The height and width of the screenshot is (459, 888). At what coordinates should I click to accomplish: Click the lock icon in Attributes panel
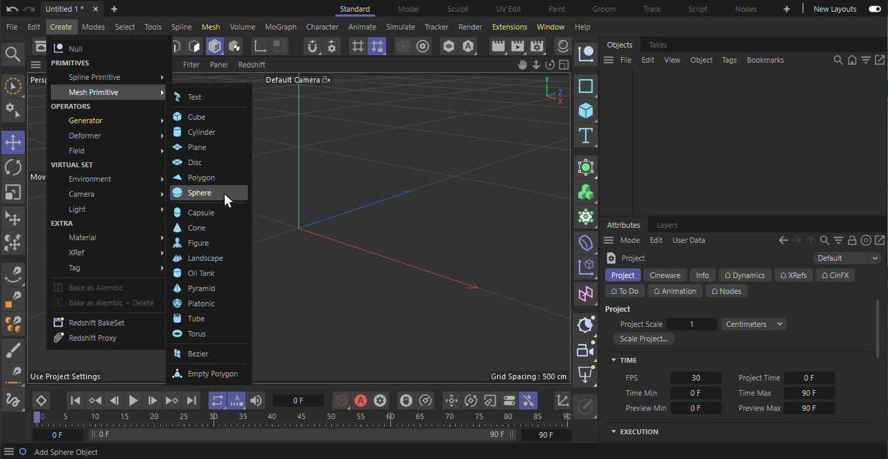pos(852,240)
